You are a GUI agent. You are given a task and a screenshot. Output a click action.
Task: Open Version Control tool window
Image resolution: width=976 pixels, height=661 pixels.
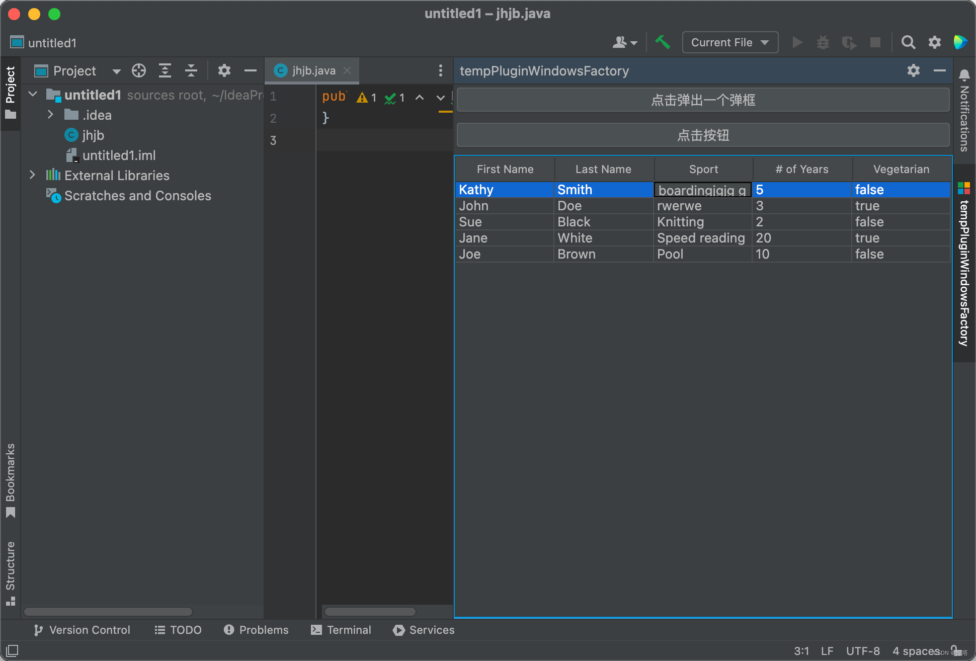point(82,630)
